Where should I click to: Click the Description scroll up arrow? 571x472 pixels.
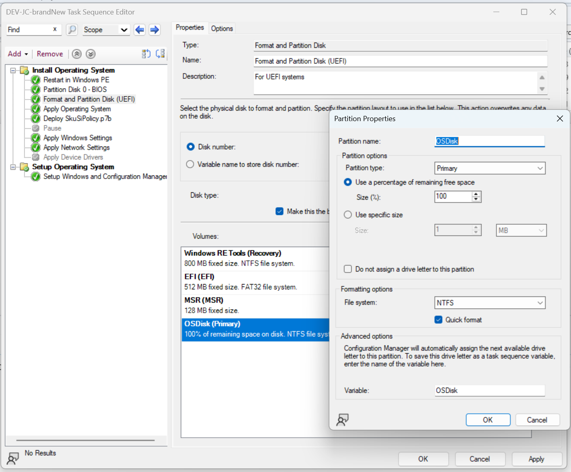pyautogui.click(x=542, y=77)
